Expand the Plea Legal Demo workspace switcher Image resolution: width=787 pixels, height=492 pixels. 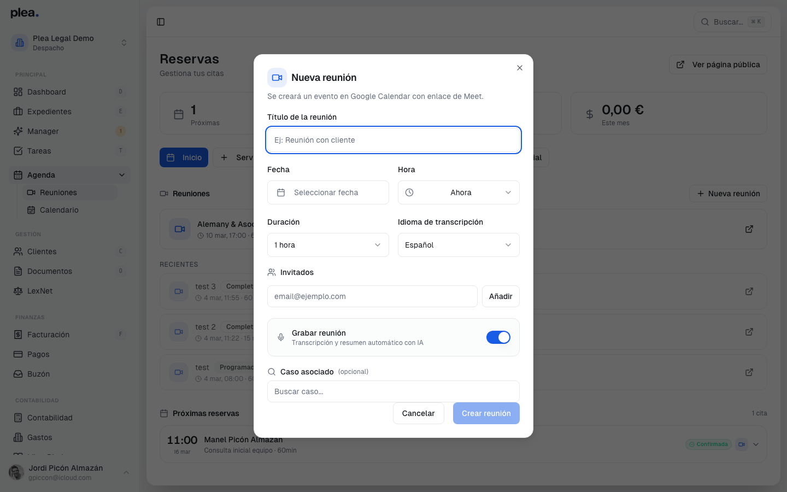tap(69, 43)
